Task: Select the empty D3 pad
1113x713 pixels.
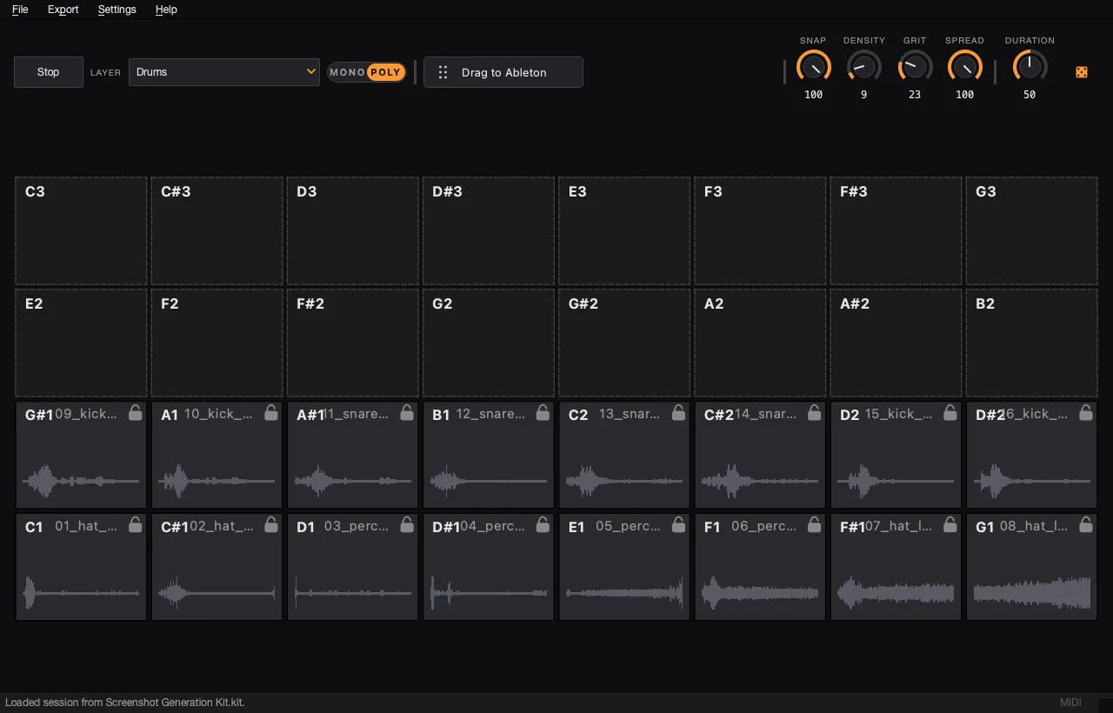Action: [352, 231]
